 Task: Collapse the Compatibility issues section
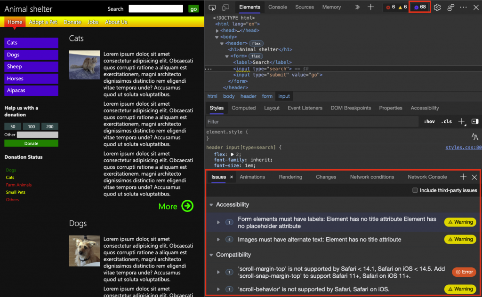click(211, 255)
